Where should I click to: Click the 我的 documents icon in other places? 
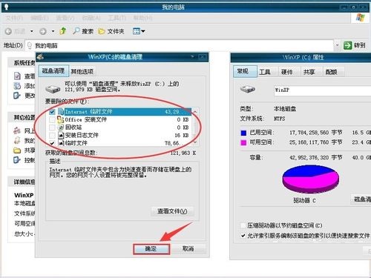[17, 140]
